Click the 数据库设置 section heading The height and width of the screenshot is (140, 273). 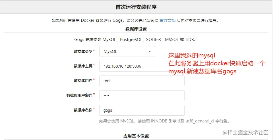click(136, 29)
